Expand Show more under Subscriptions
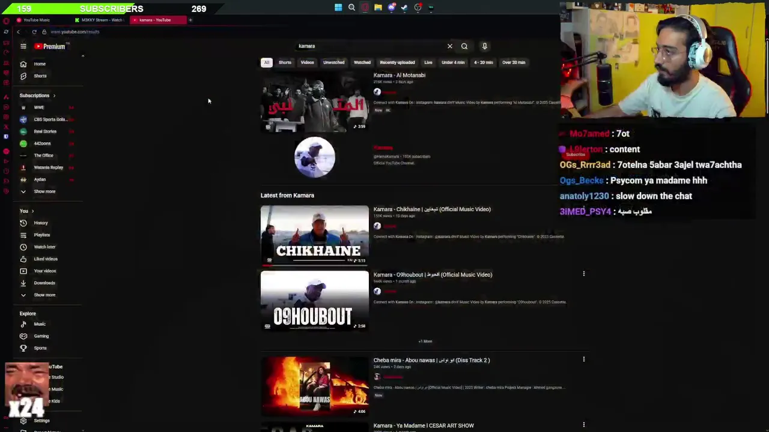Image resolution: width=769 pixels, height=432 pixels. point(44,191)
